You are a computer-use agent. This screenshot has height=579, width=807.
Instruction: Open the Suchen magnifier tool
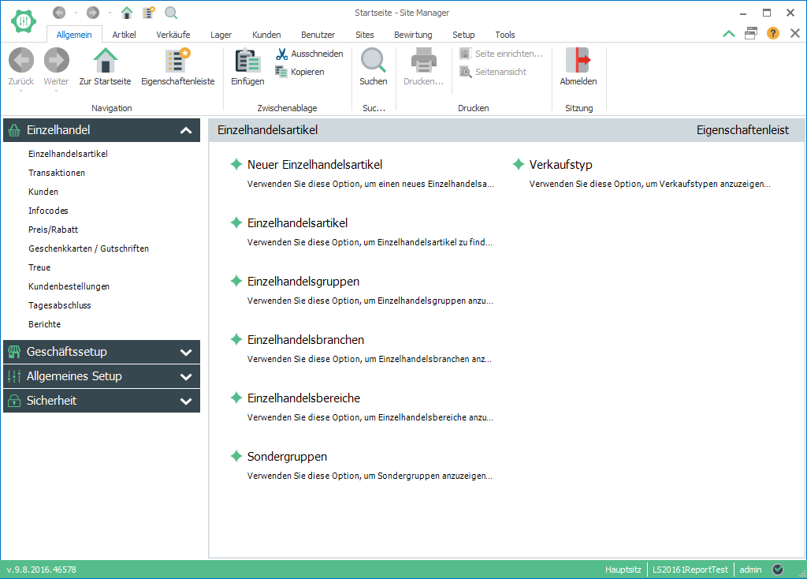point(373,61)
